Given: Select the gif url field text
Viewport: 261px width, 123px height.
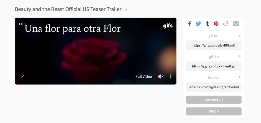Looking at the screenshot, I should [x=214, y=45].
